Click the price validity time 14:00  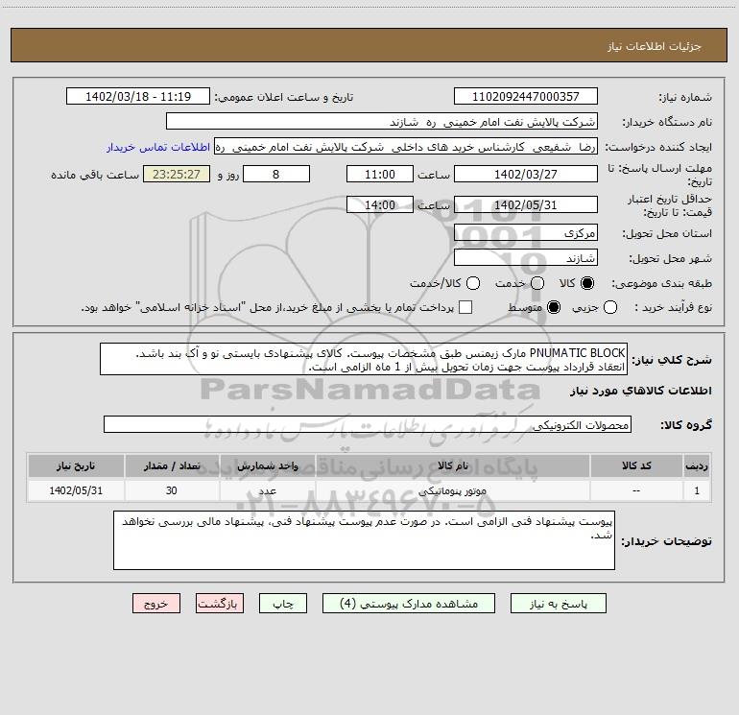(380, 205)
